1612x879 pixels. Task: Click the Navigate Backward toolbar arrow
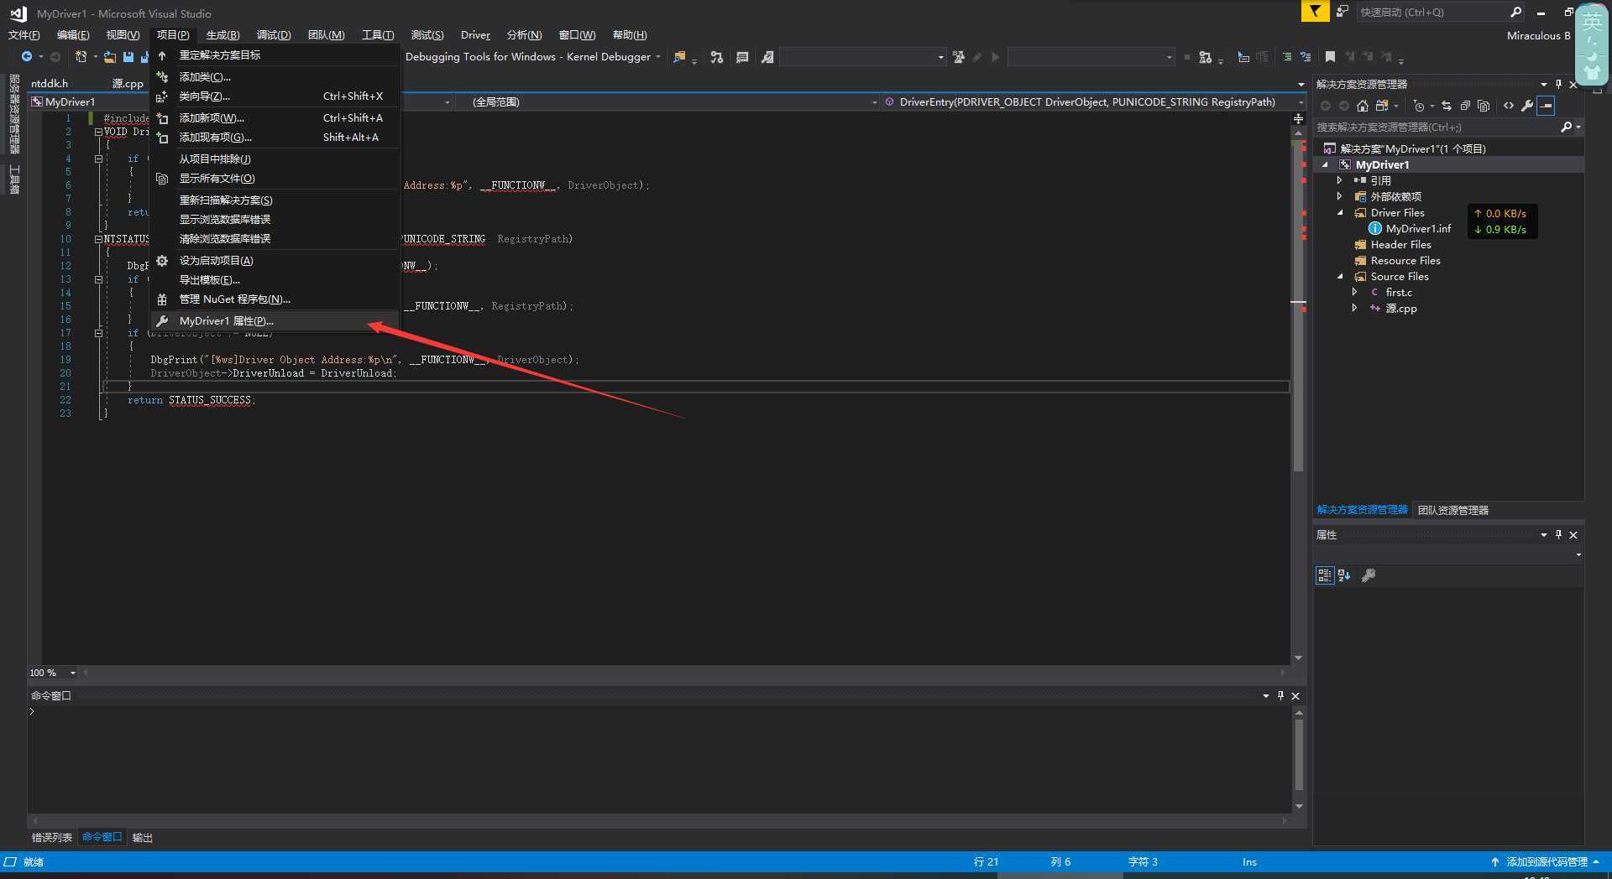click(27, 57)
